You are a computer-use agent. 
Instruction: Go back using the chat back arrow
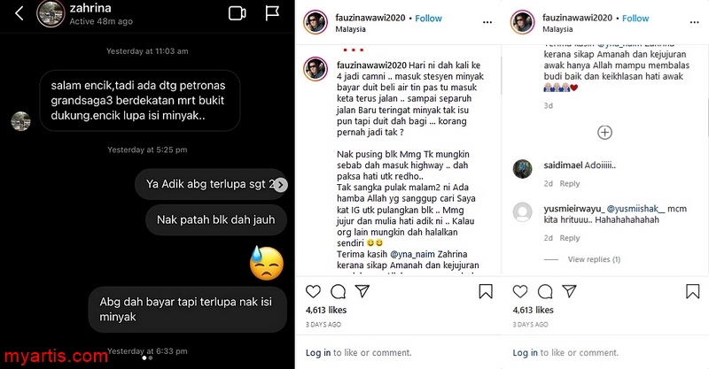coord(19,13)
